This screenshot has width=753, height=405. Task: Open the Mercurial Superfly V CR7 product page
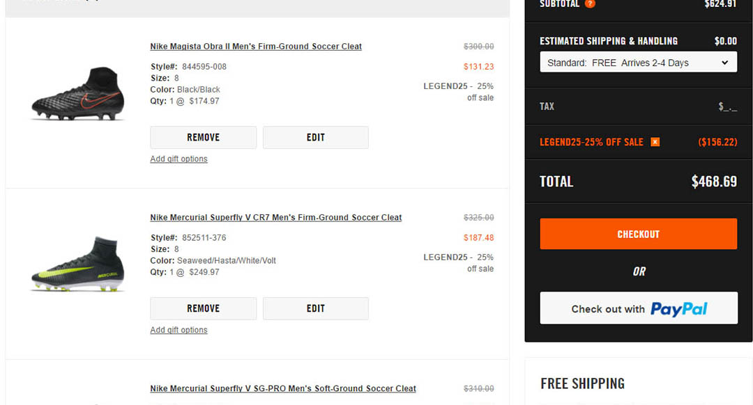[x=275, y=217]
